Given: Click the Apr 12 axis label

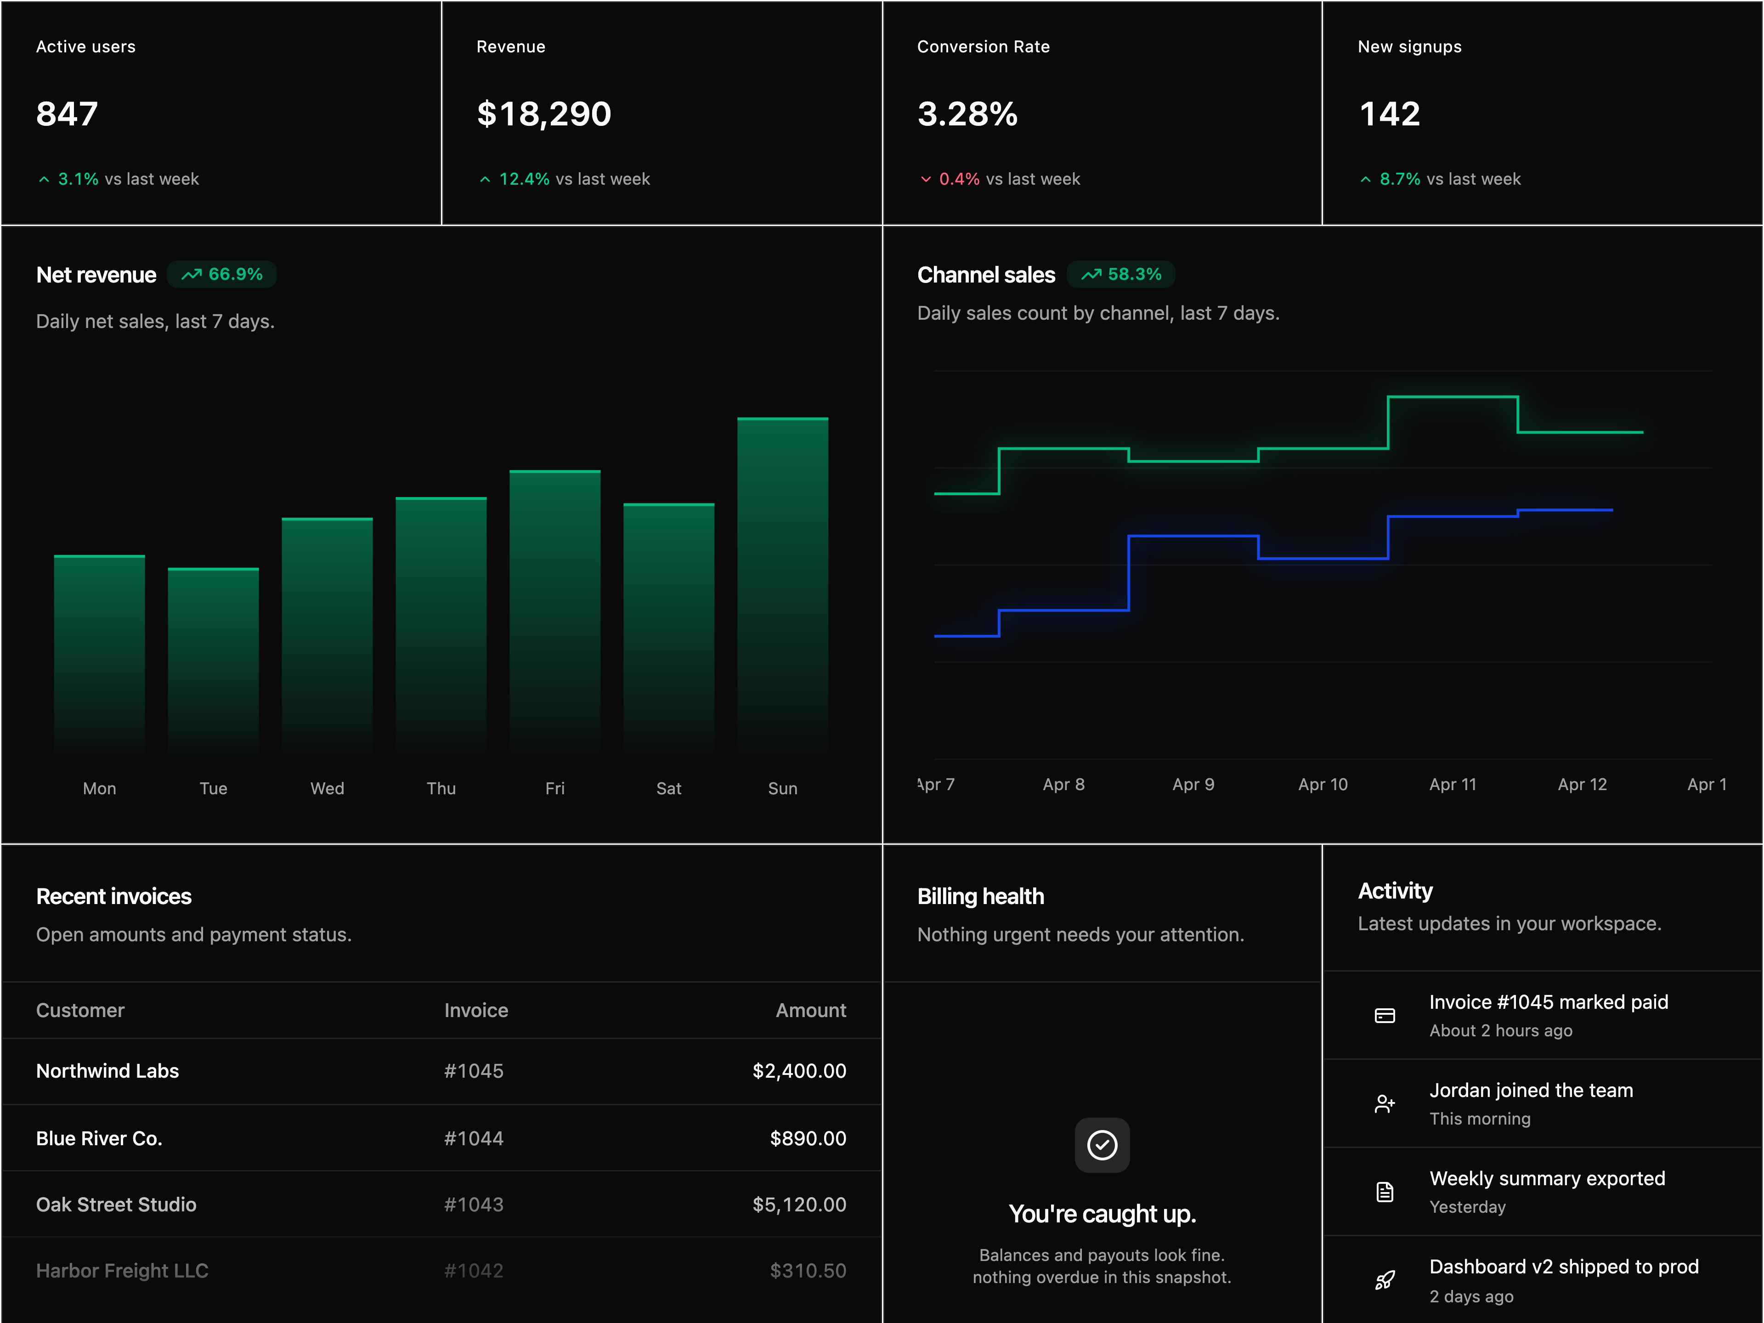Looking at the screenshot, I should point(1582,785).
